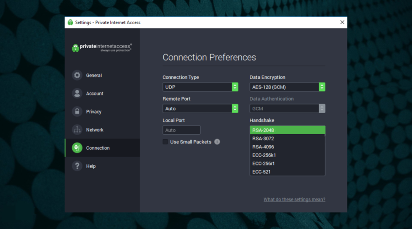Click the Local Port label
This screenshot has height=229, width=412.
173,120
